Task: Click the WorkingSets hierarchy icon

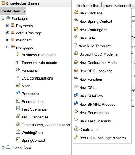Action: coord(18,132)
